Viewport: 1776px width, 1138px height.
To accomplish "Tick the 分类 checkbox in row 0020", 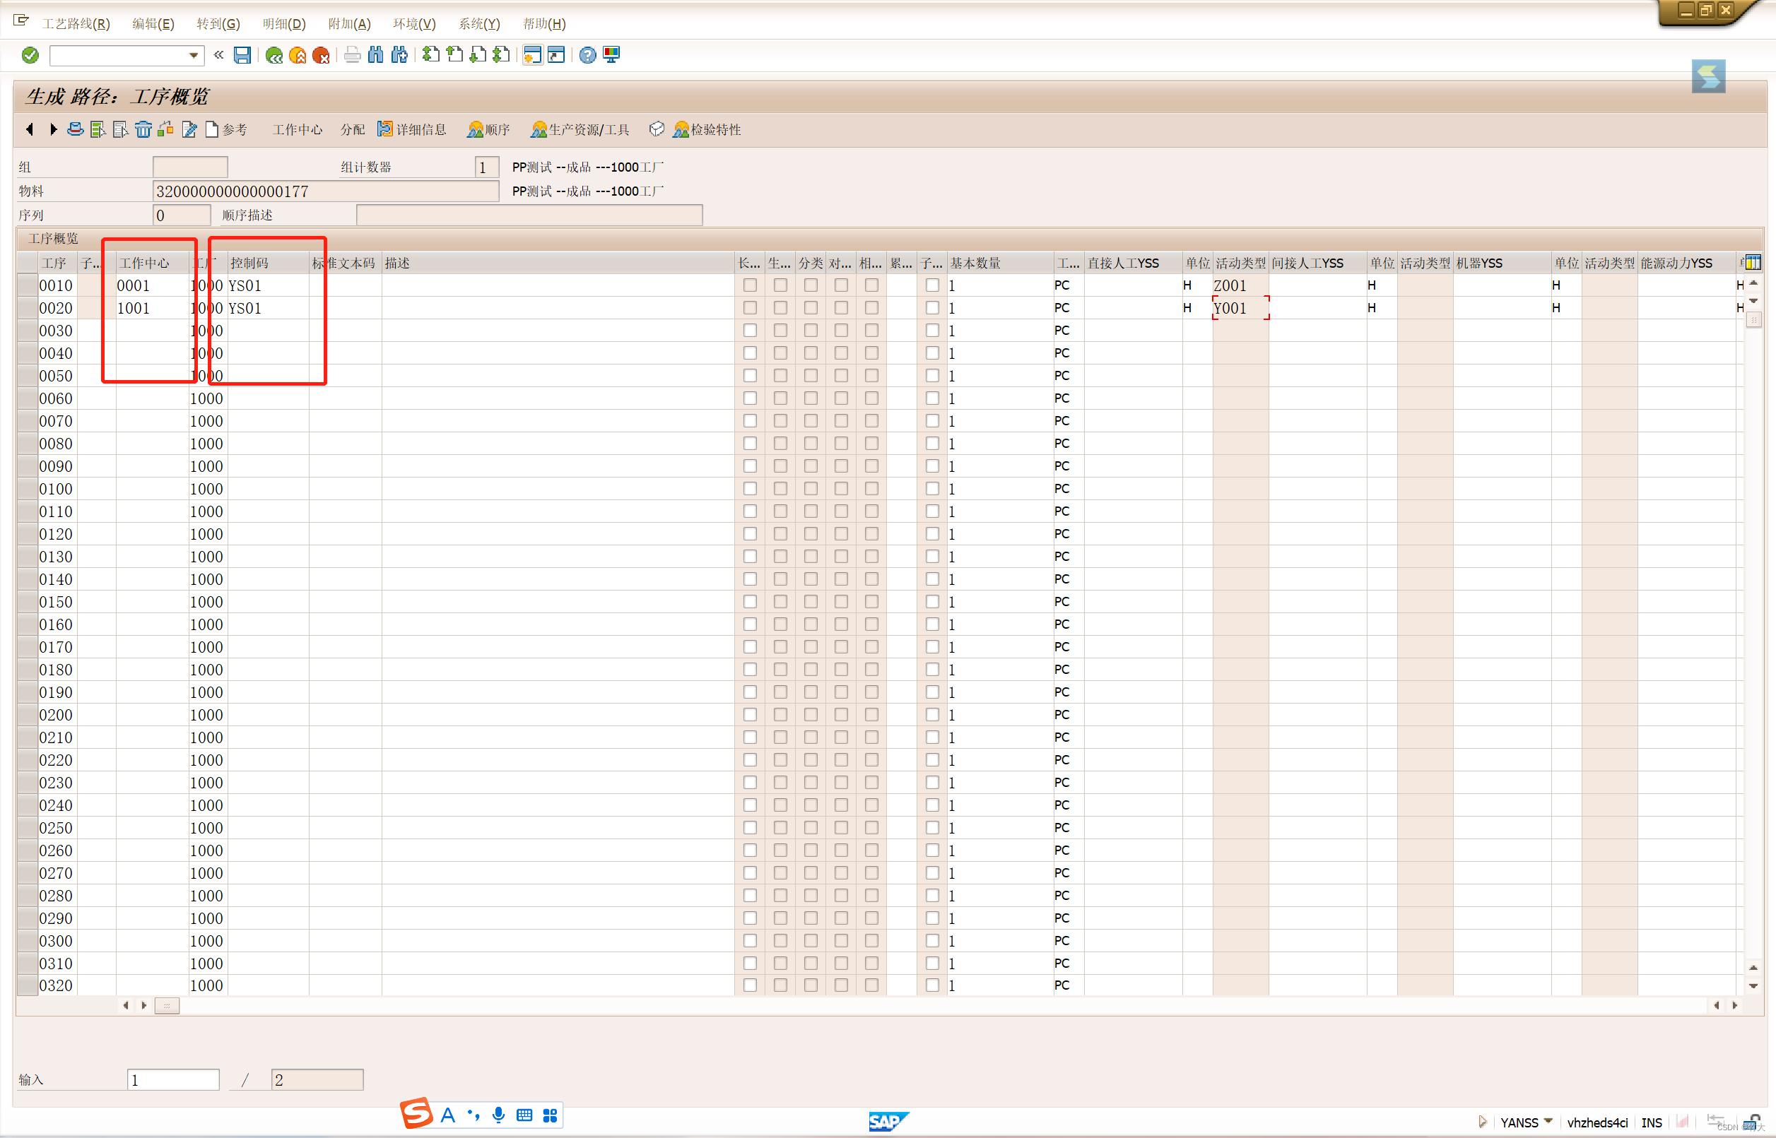I will point(811,307).
